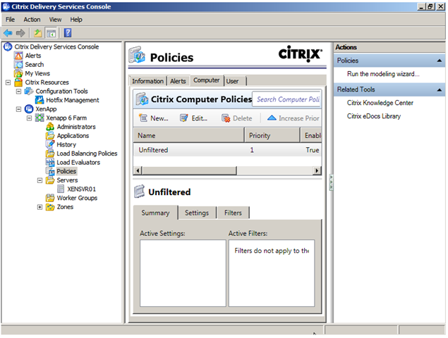Select the Citrix Delivery Services Console root node
448x338 pixels.
click(x=56, y=46)
